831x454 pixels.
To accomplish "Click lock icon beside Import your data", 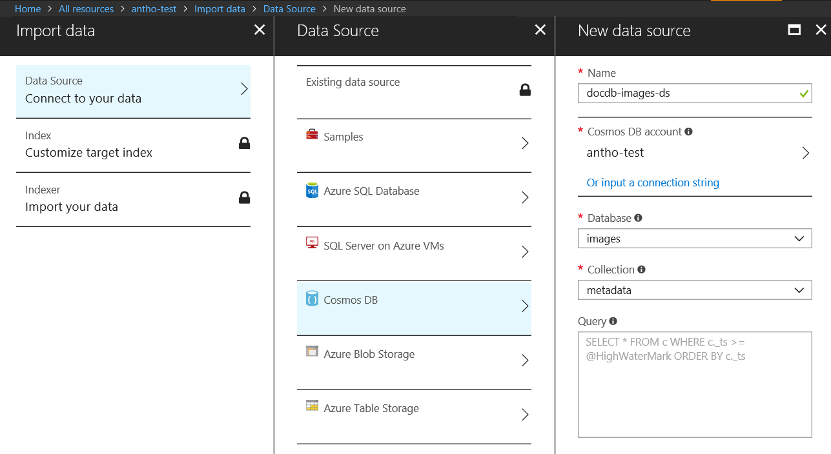I will click(x=244, y=197).
